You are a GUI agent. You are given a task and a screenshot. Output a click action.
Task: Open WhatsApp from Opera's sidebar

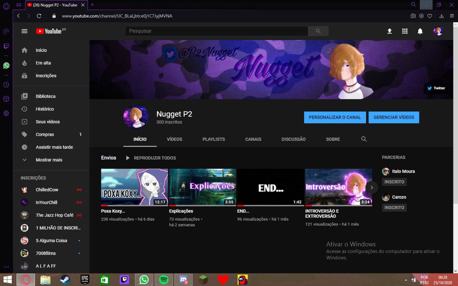pos(6,65)
